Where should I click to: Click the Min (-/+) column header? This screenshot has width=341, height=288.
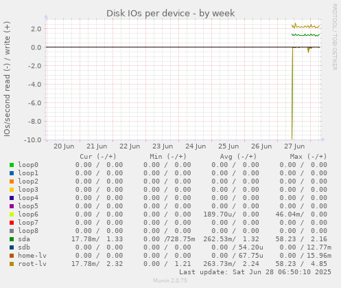coord(168,157)
